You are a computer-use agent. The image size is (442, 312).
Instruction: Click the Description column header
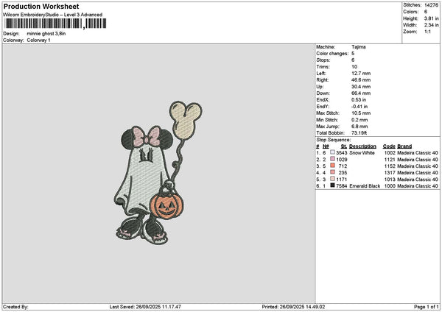[x=362, y=146]
